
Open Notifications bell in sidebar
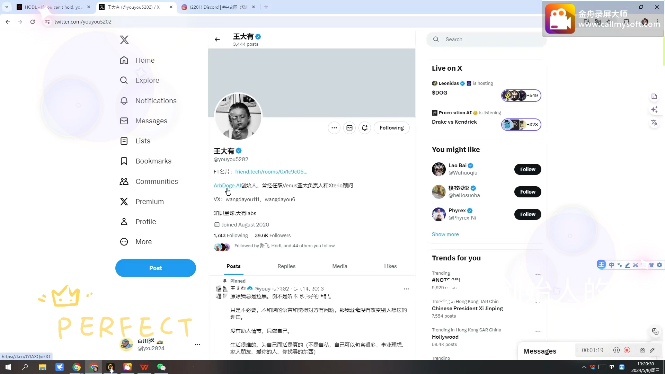click(x=148, y=101)
